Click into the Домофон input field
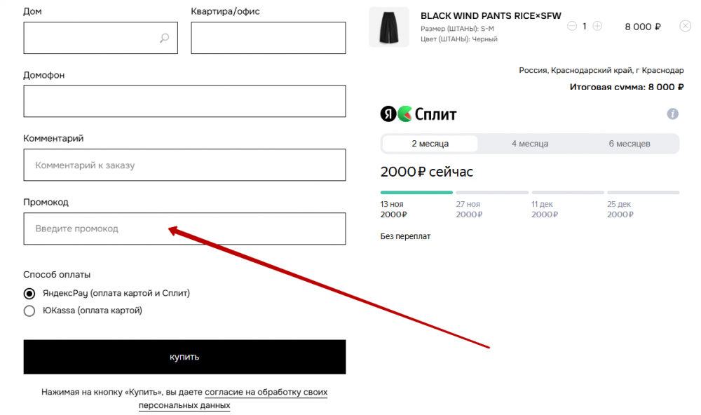The image size is (701, 415). pyautogui.click(x=184, y=101)
